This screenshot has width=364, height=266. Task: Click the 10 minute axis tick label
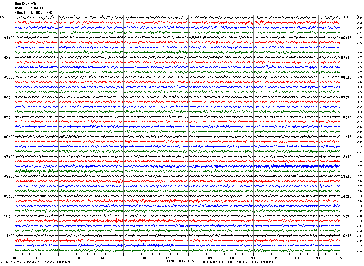(232, 258)
